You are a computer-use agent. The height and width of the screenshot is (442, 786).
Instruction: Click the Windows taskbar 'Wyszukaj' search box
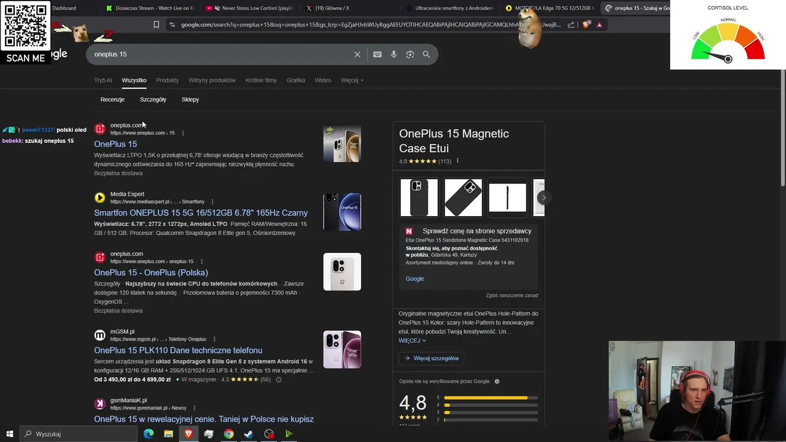[x=78, y=434]
